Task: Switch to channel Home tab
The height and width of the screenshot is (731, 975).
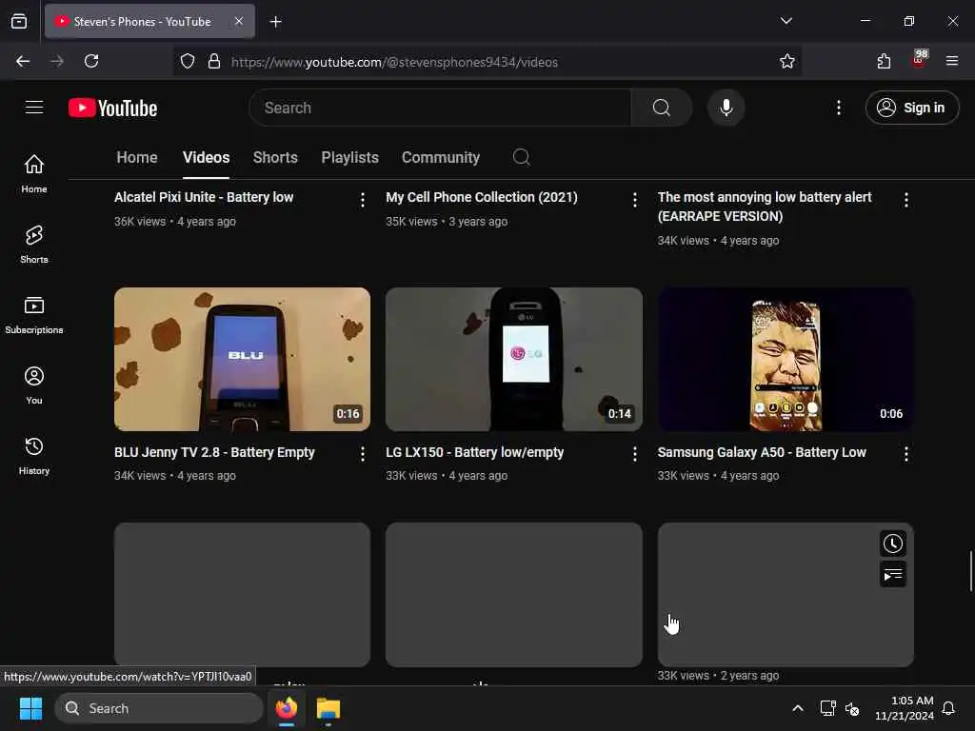Action: click(x=137, y=157)
